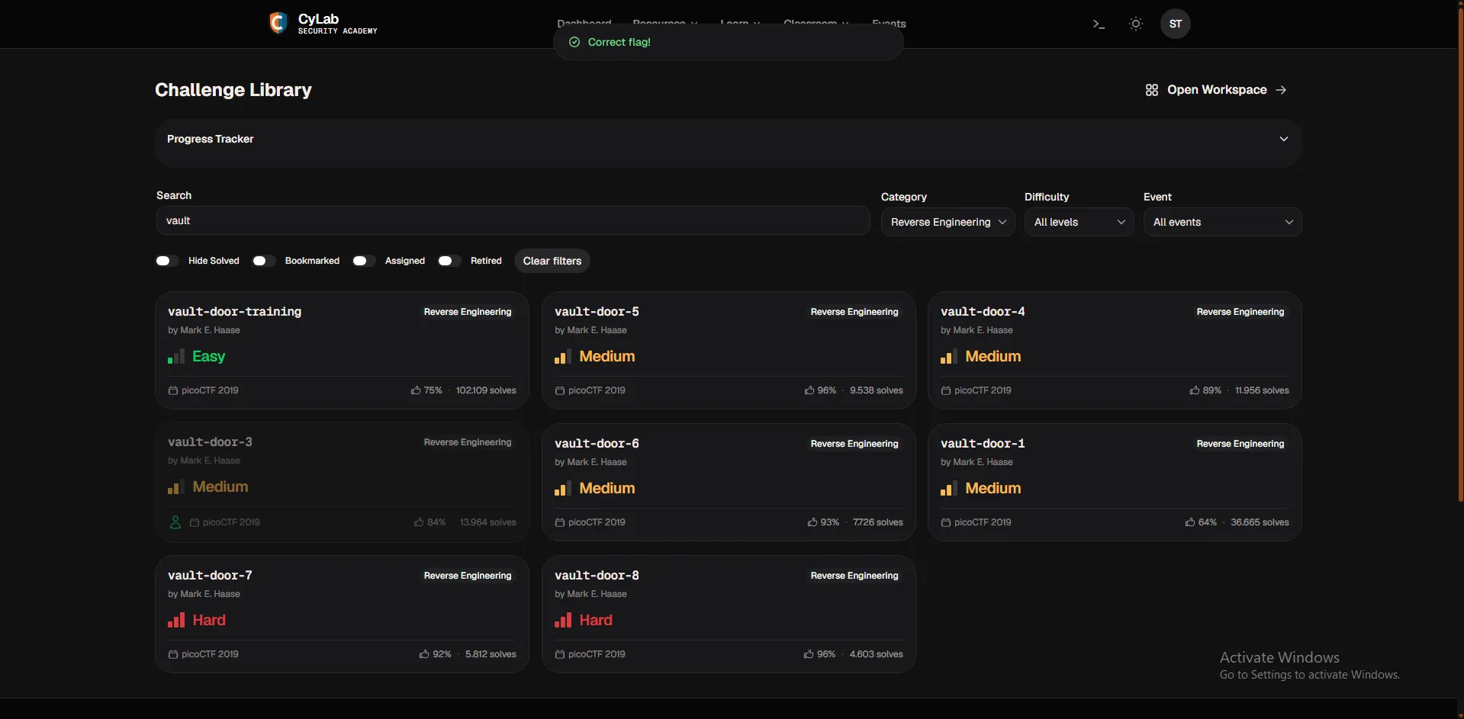The image size is (1464, 719).
Task: Open the Difficulty All levels dropdown
Action: point(1079,222)
